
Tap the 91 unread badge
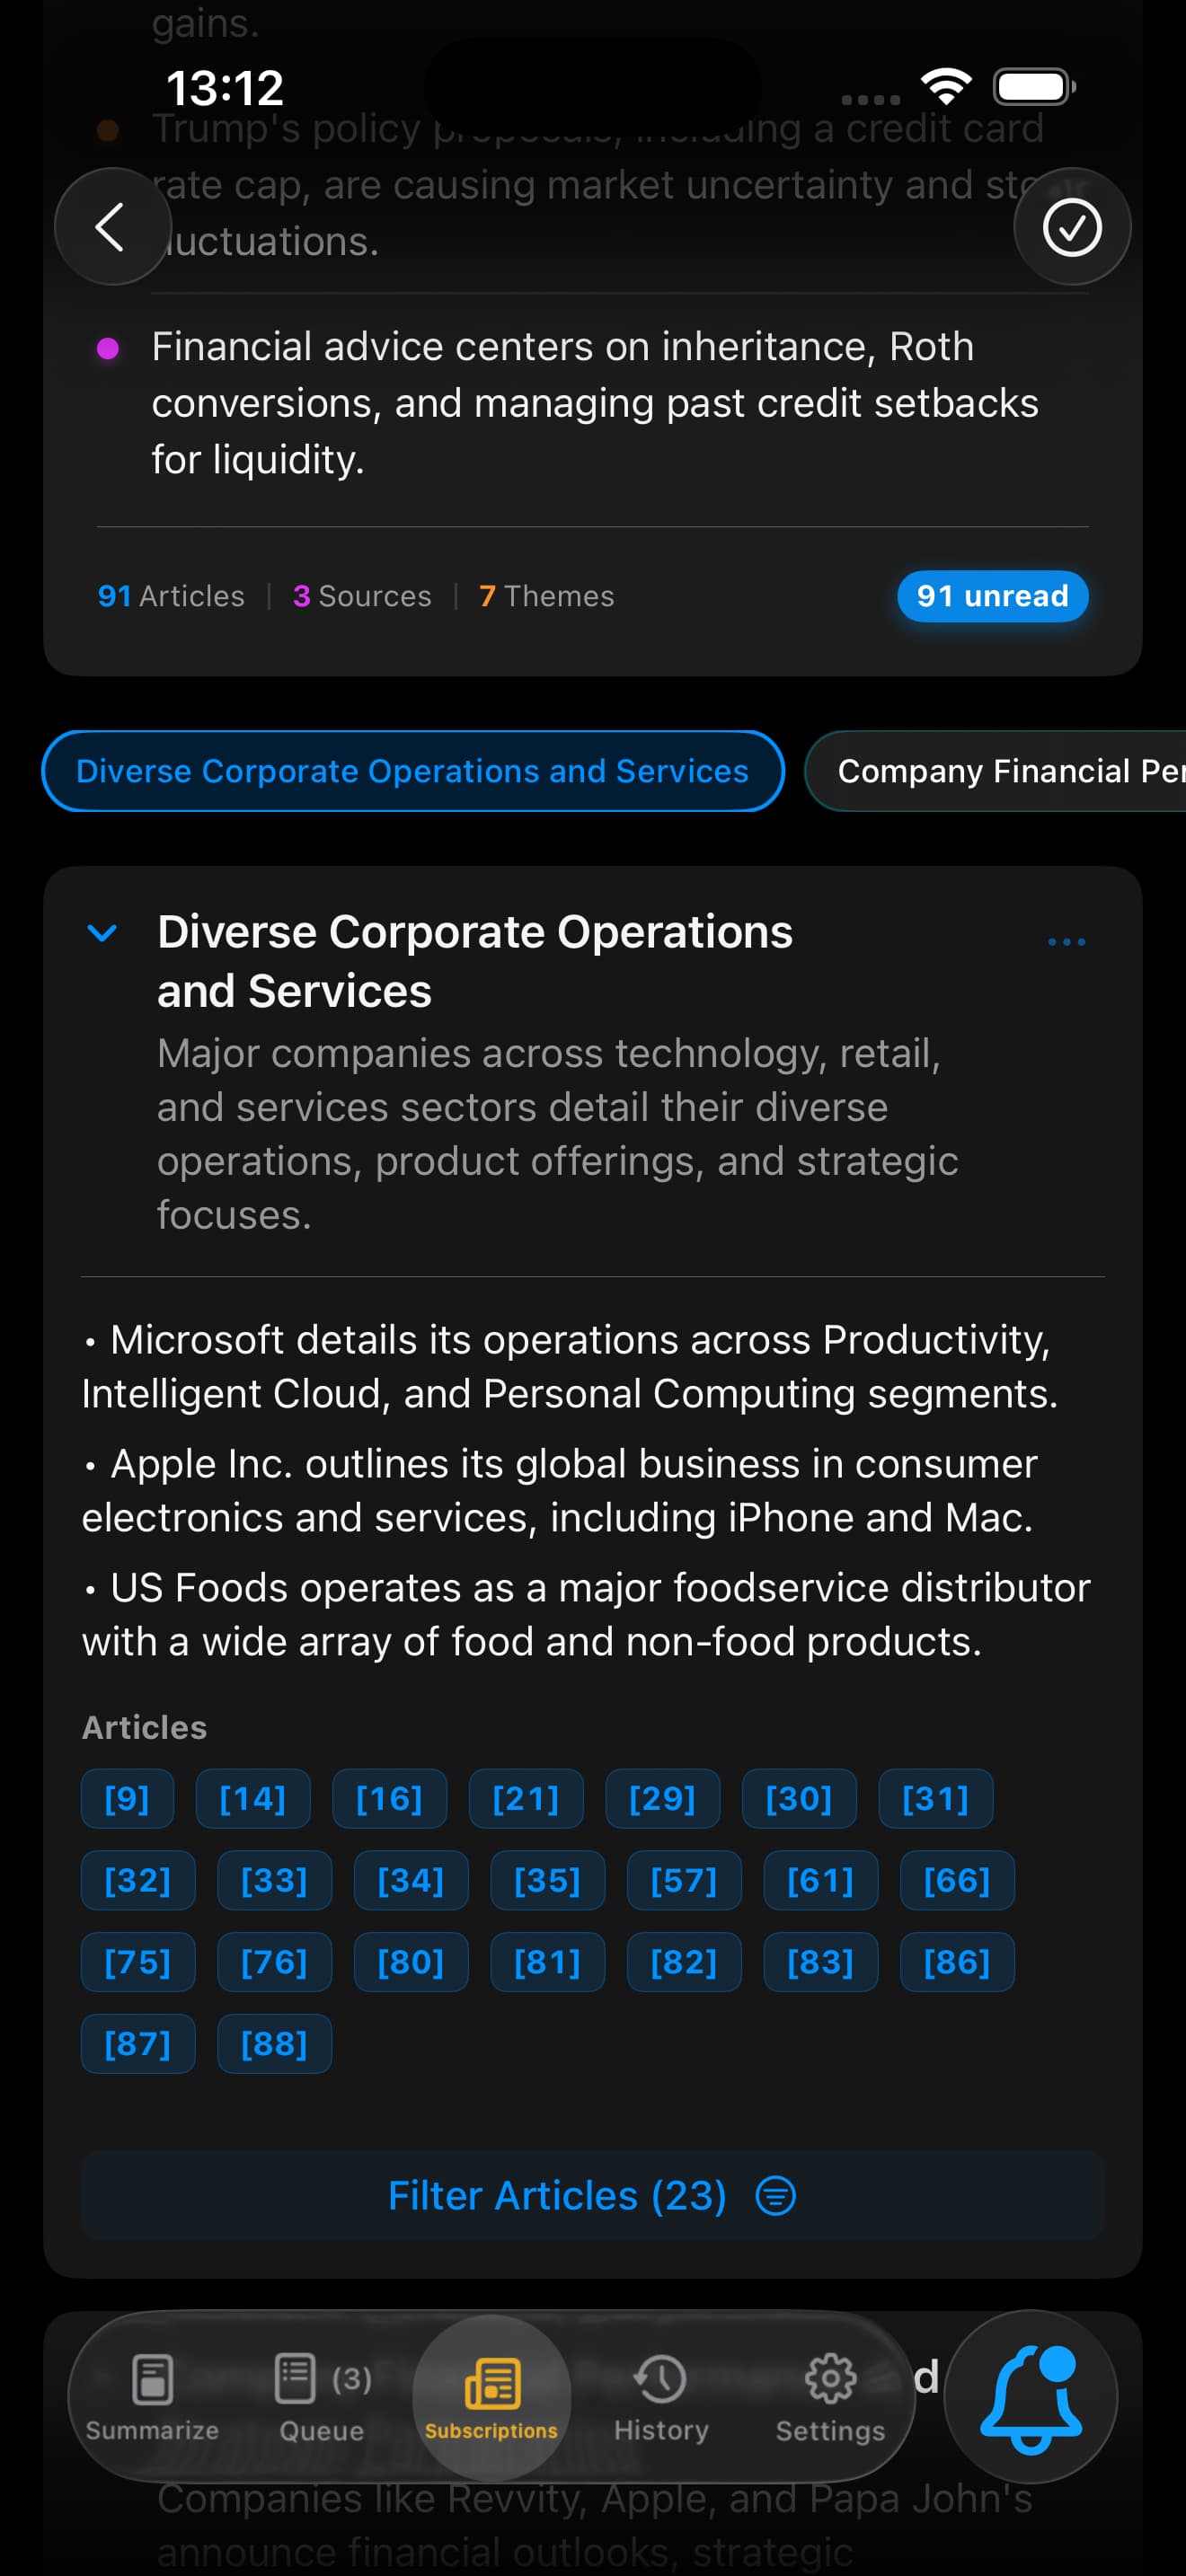tap(992, 596)
